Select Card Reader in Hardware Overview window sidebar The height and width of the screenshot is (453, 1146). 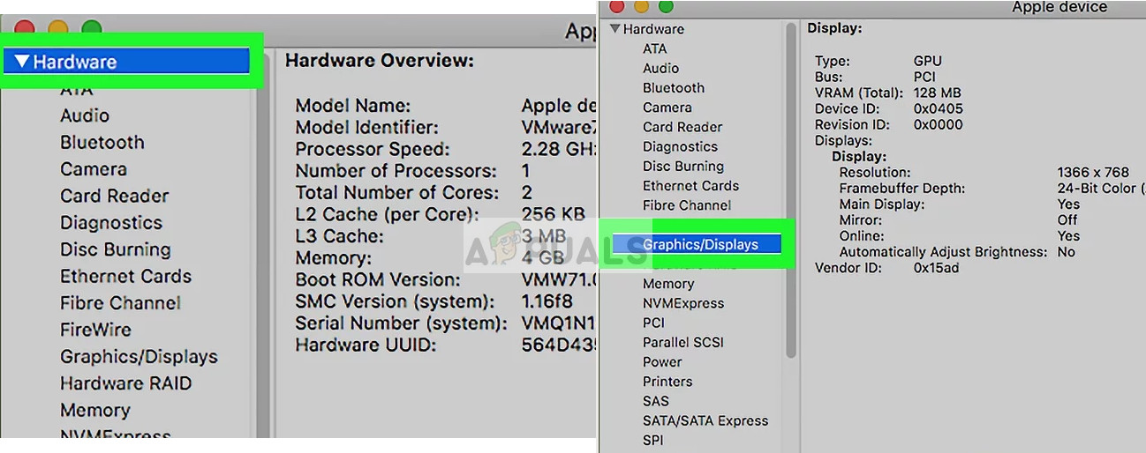click(115, 196)
